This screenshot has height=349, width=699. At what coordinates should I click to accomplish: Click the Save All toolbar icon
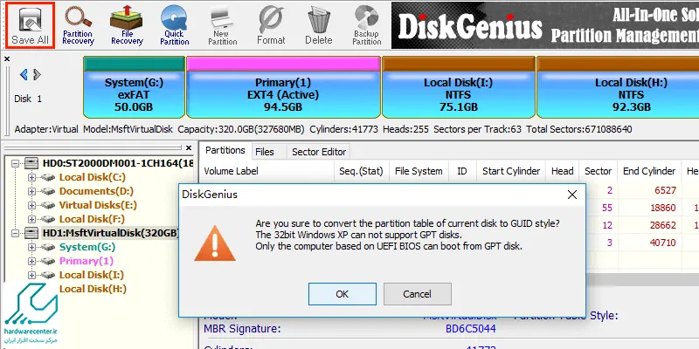click(x=30, y=25)
